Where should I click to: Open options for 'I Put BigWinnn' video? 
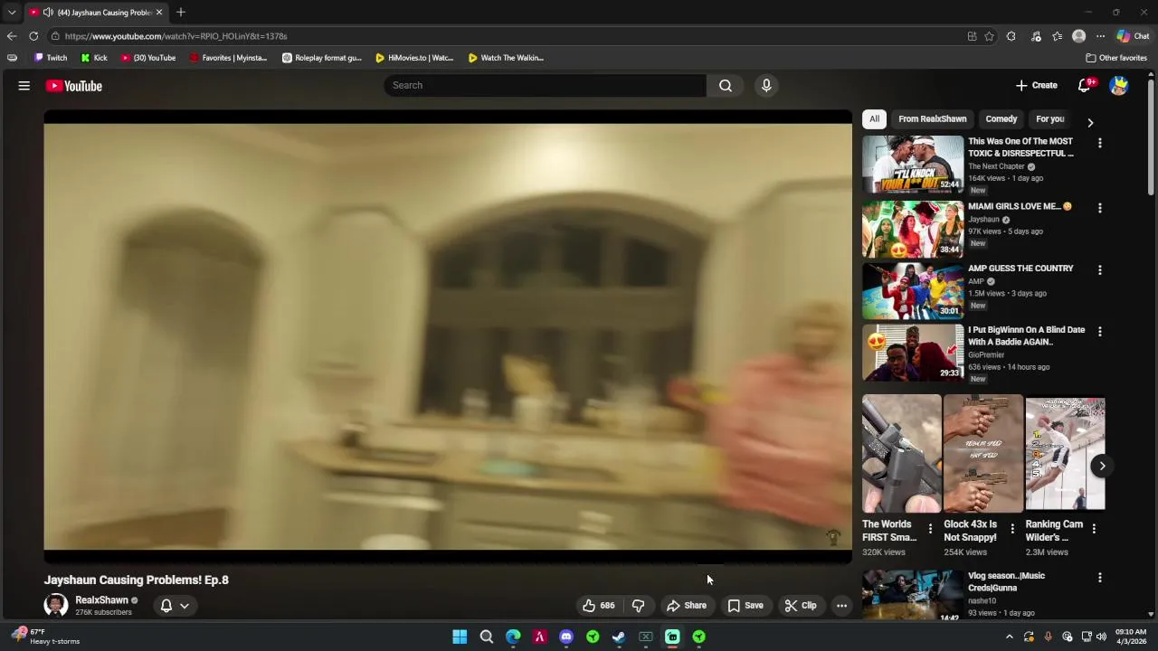(x=1100, y=332)
